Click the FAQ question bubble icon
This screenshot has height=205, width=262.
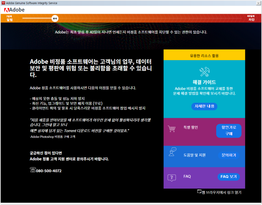(x=172, y=178)
